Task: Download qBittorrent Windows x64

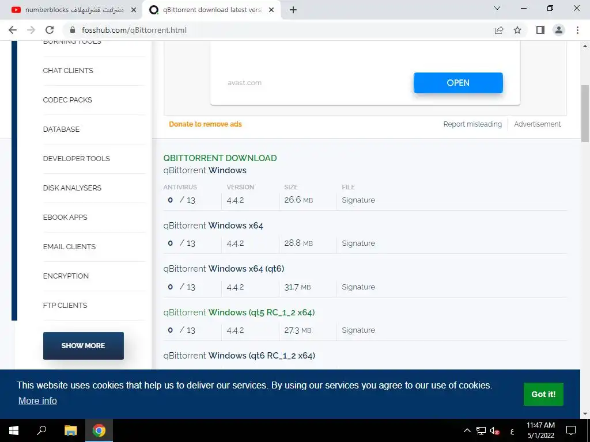Action: click(213, 226)
